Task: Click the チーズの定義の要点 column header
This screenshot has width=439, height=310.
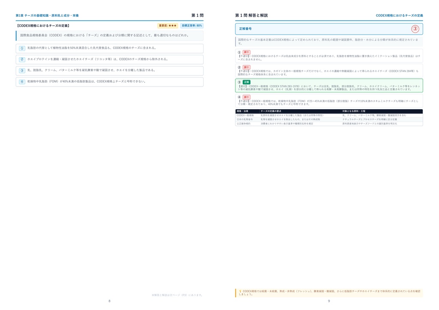Action: pyautogui.click(x=271, y=111)
